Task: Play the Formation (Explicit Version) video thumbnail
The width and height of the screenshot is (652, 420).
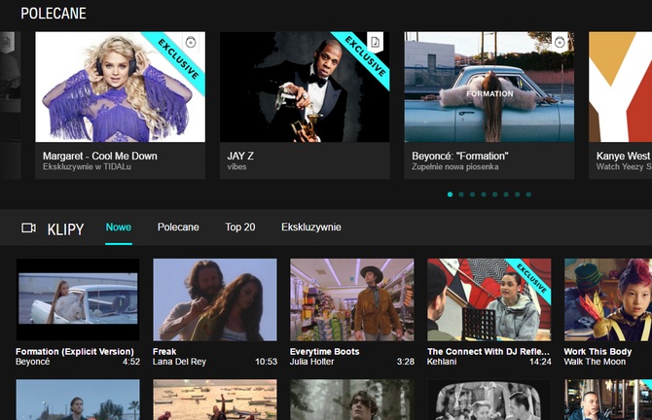Action: coord(78,299)
